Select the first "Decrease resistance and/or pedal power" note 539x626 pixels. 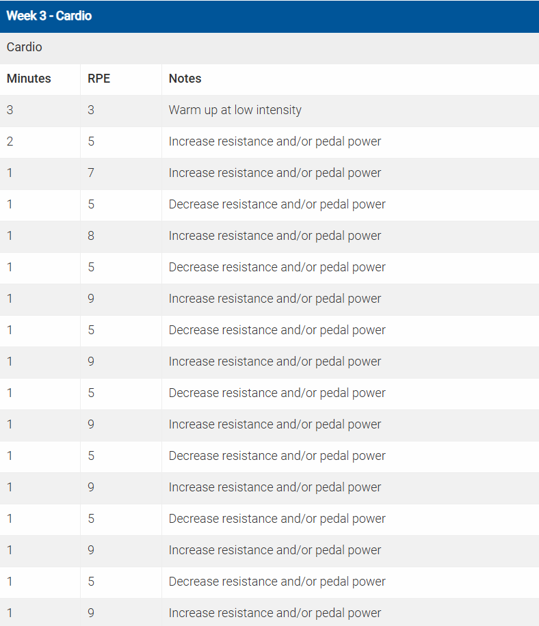pos(277,204)
